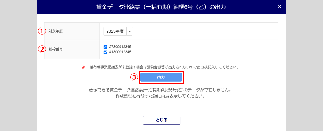Click the 基幹番号 row label
The width and height of the screenshot is (323, 131).
pos(56,49)
